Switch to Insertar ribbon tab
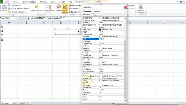 tap(16, 2)
